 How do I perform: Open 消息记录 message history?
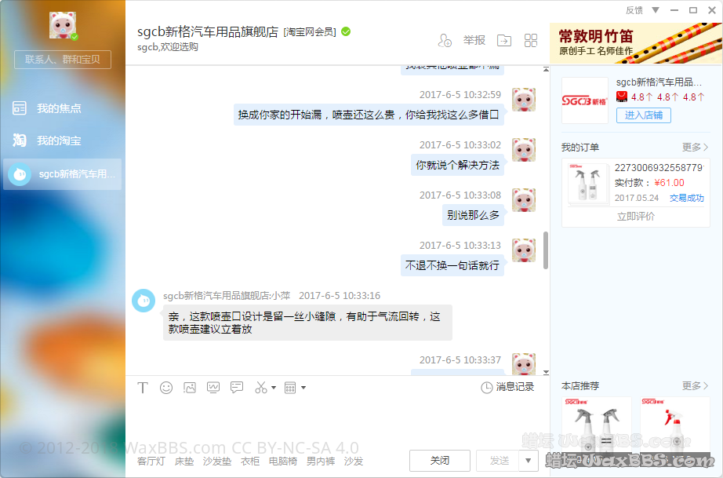tap(507, 388)
